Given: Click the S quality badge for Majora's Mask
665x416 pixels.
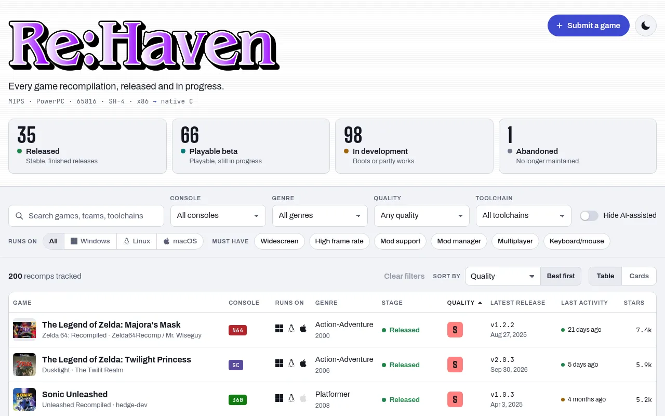Looking at the screenshot, I should (455, 330).
